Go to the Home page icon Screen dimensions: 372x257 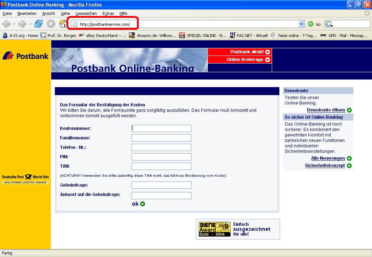pos(63,24)
